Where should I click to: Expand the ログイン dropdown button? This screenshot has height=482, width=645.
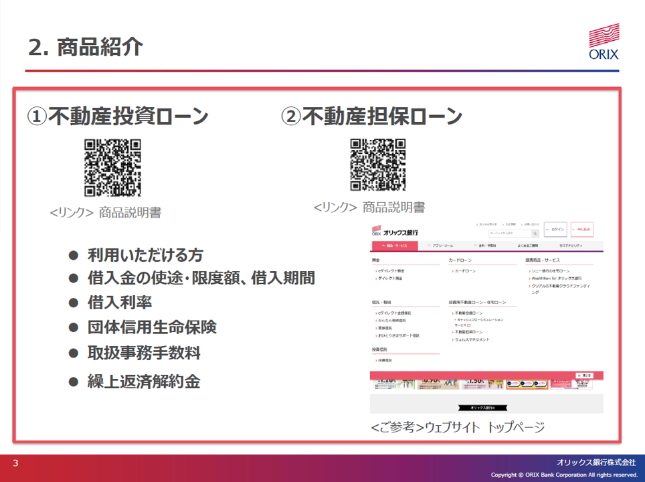click(x=555, y=229)
